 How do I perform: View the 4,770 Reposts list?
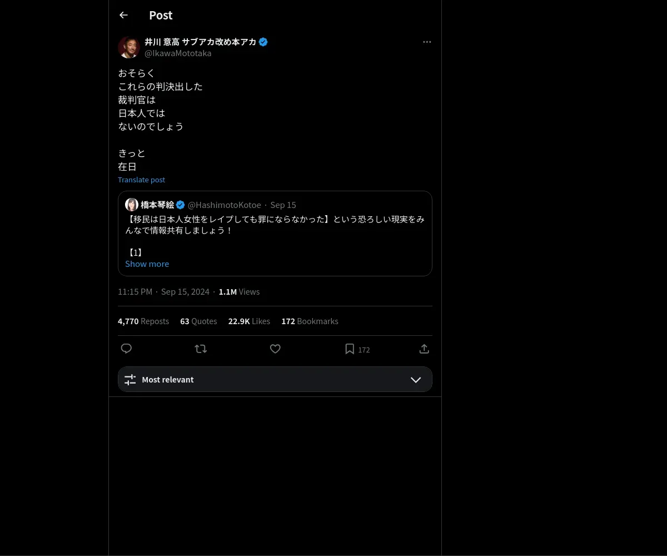(143, 321)
